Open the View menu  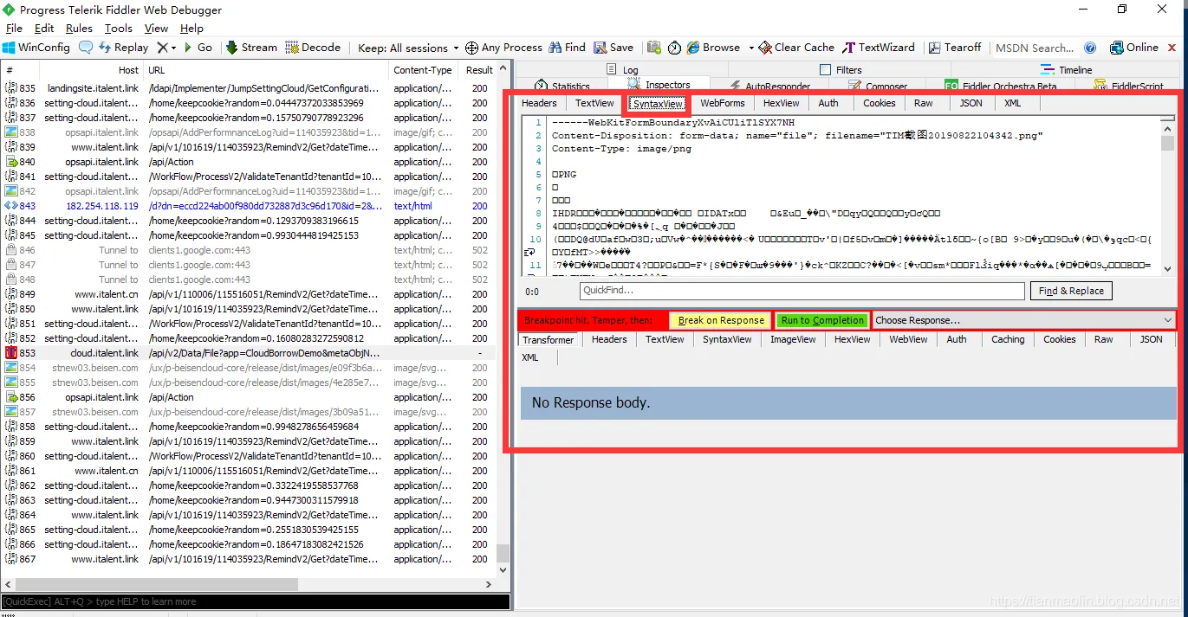tap(156, 28)
